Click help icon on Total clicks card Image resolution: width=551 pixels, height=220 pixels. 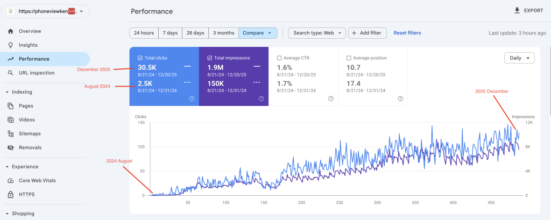click(192, 98)
